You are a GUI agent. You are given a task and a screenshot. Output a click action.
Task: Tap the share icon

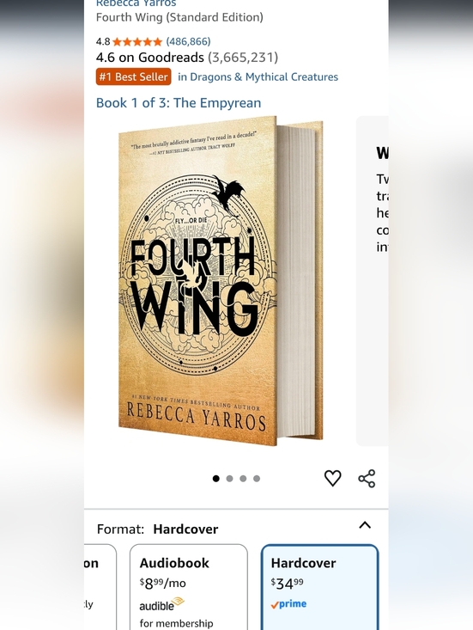[x=367, y=479]
